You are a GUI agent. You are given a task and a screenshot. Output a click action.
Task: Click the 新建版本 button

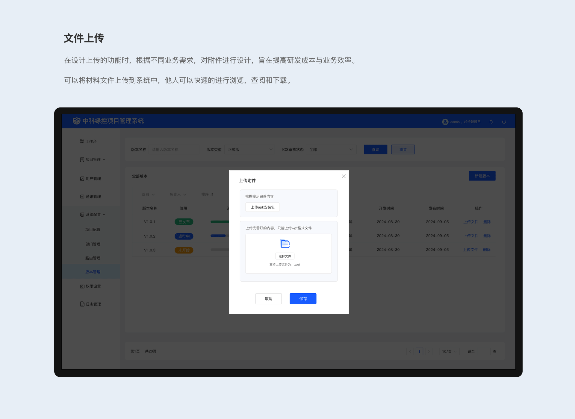[482, 176]
